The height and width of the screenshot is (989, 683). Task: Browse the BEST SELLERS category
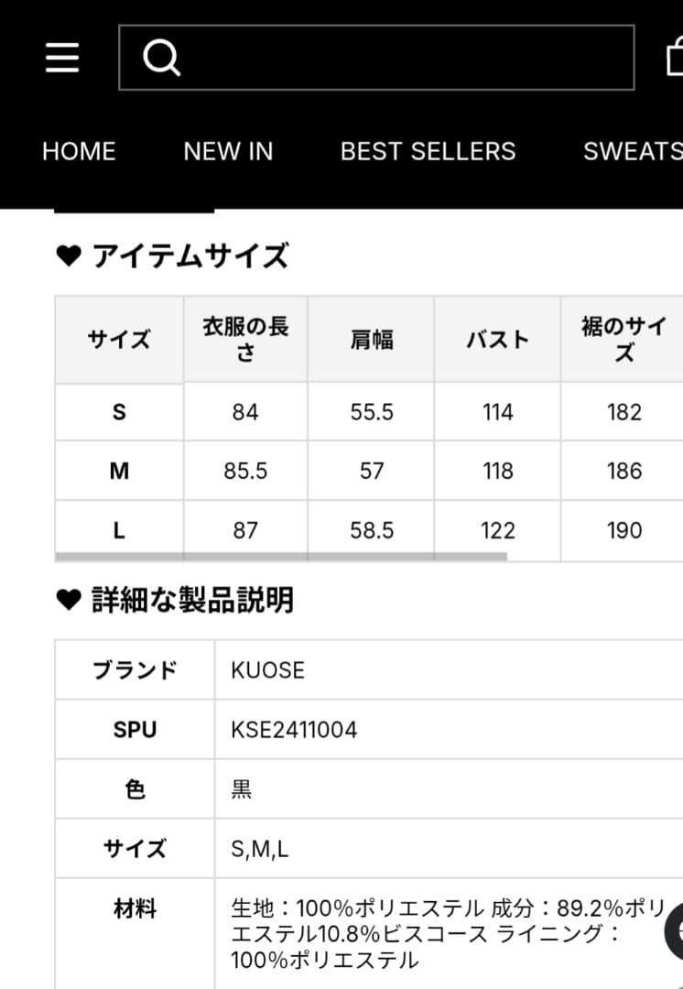[x=428, y=151]
